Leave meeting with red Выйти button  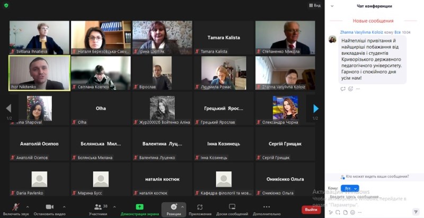click(x=311, y=210)
